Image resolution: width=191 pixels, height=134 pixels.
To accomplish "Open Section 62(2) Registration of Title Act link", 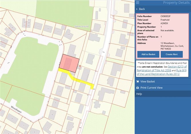I will (x=162, y=69).
